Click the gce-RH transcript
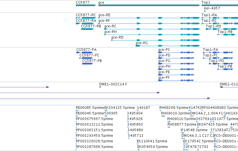 [152, 35]
